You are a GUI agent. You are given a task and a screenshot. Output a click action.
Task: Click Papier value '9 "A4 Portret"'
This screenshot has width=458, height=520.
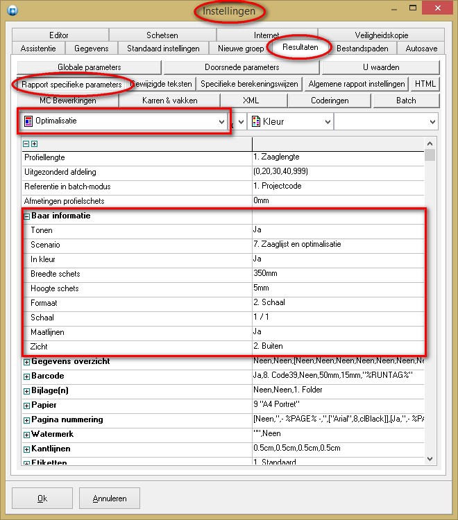point(276,404)
